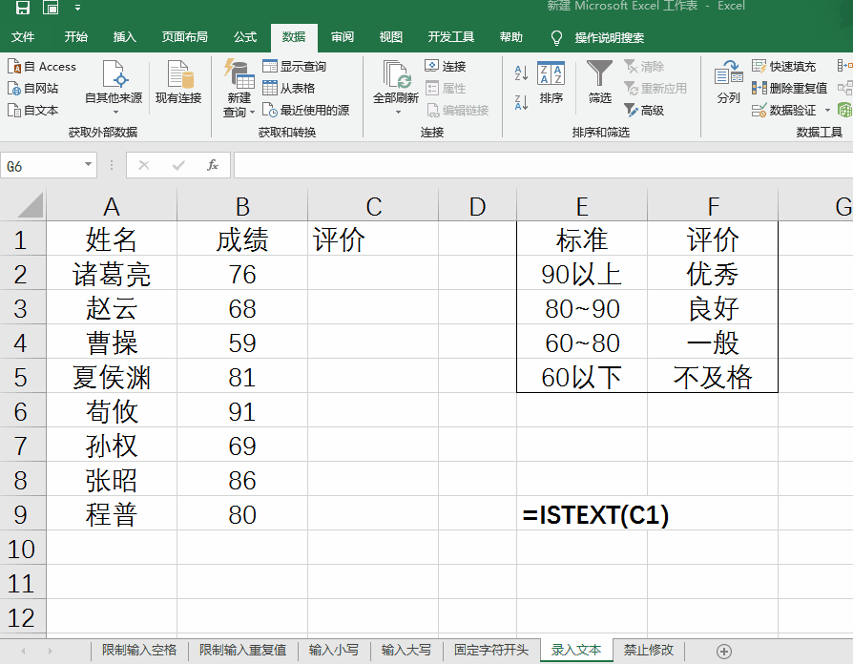The height and width of the screenshot is (664, 853).
Task: Open the 禁止修改 sheet tab
Action: (648, 649)
